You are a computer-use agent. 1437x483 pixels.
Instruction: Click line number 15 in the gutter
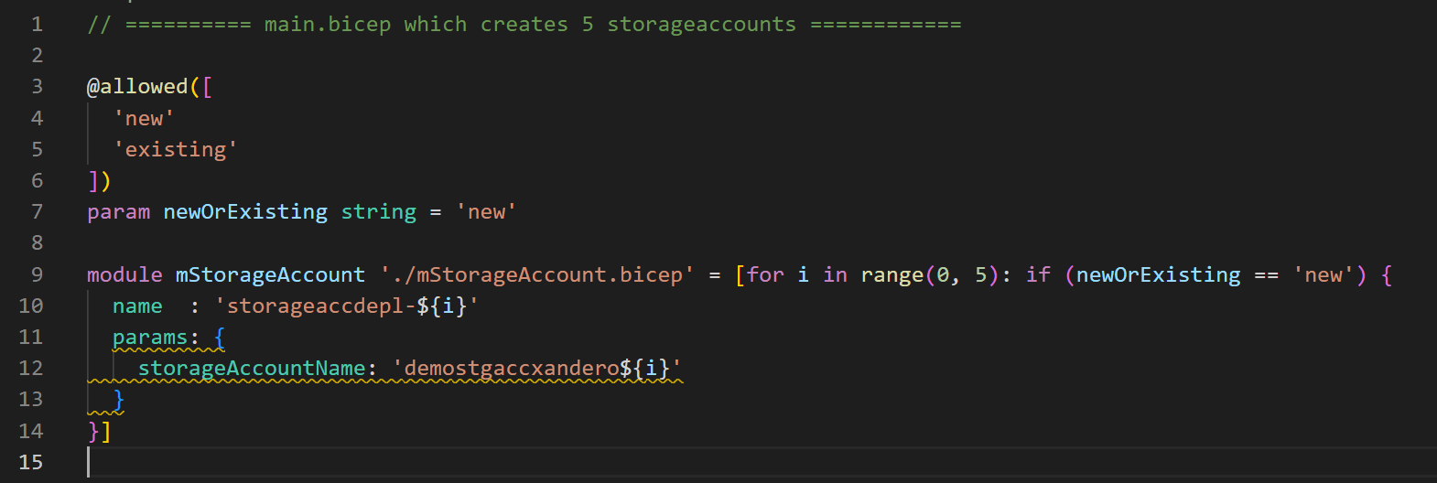click(30, 462)
